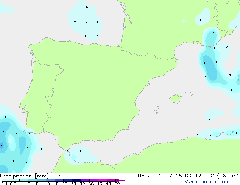Viewport: 240px width, 185px height.
Task: Click the above-50 mm legend arrow tip
Action: click(x=120, y=180)
